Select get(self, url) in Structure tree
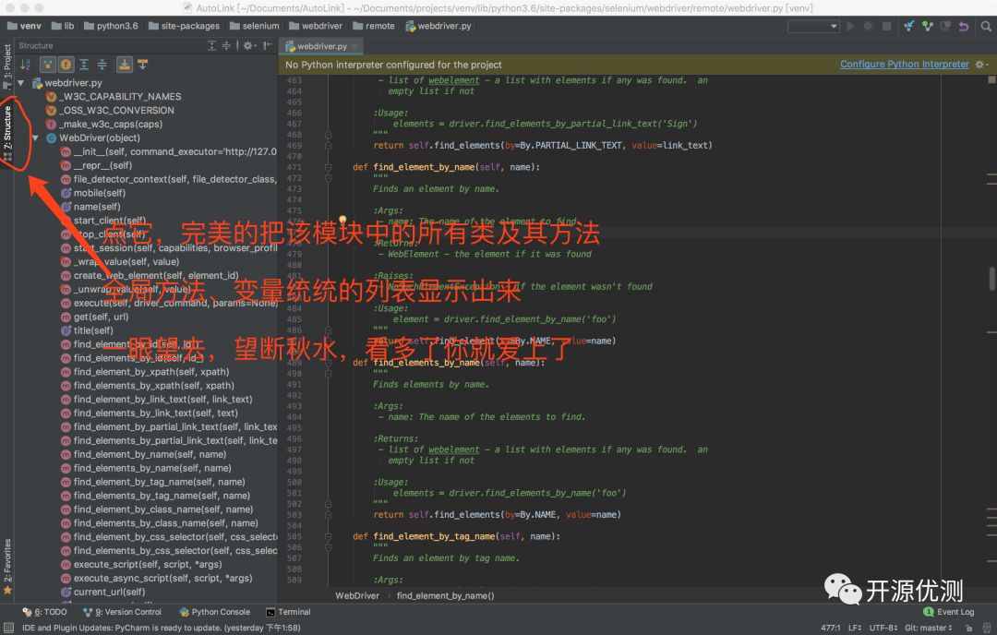The image size is (997, 635). point(95,317)
